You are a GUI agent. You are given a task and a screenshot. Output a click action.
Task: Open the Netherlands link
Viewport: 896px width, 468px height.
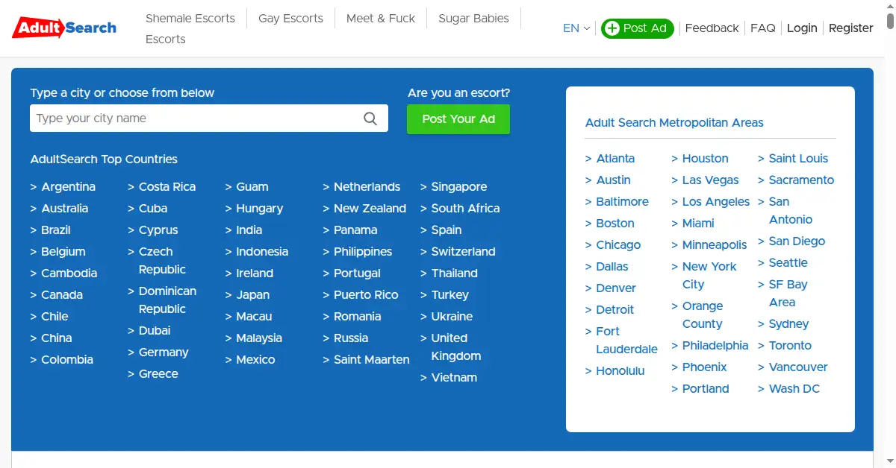367,187
